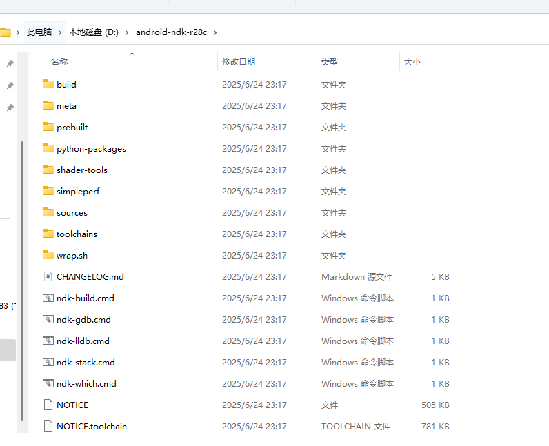Click the navigation pane scrollbar
Viewport: 549px width, 446px height.
tap(22, 280)
